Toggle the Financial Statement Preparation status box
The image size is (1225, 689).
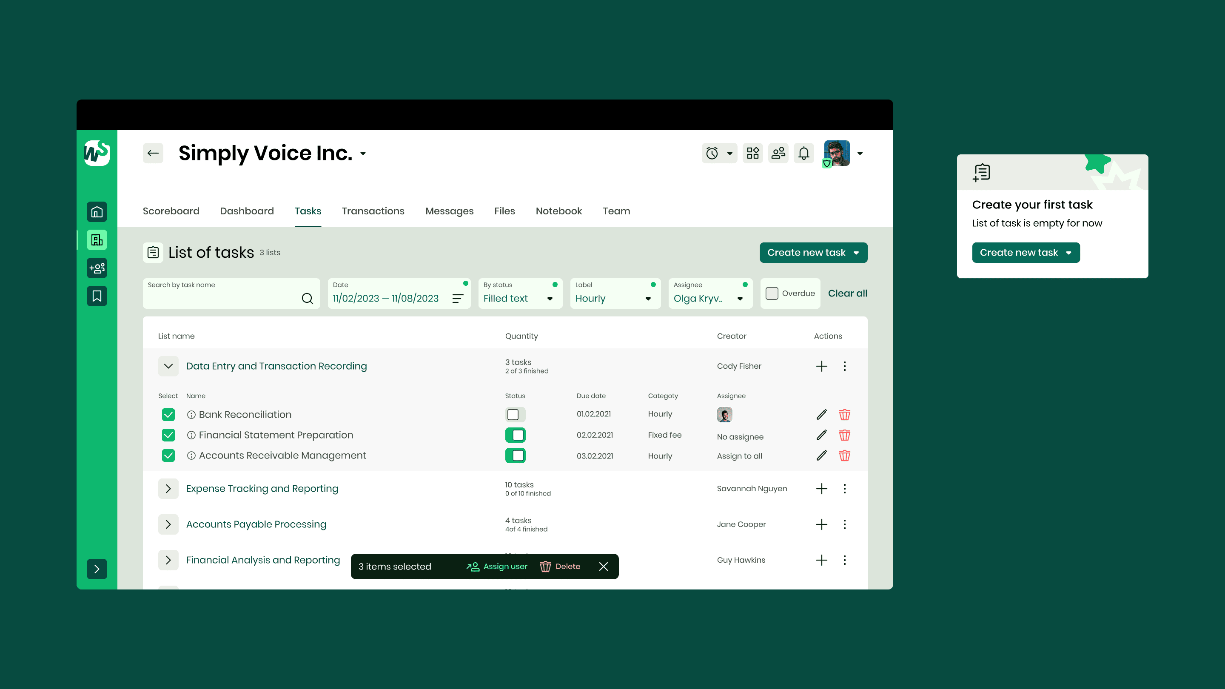click(x=516, y=435)
